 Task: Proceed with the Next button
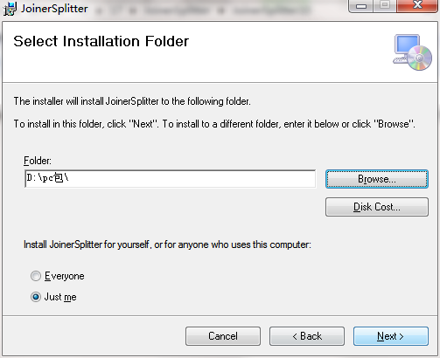[391, 336]
